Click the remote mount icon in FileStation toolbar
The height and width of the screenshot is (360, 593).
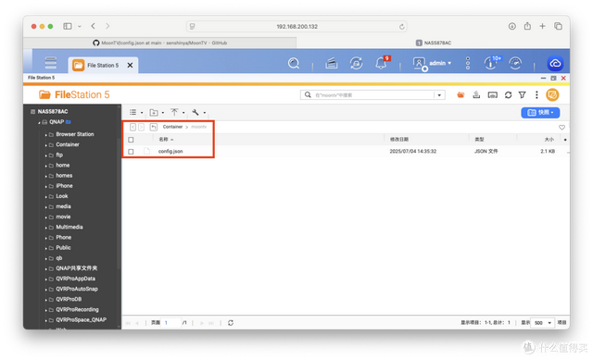point(476,94)
